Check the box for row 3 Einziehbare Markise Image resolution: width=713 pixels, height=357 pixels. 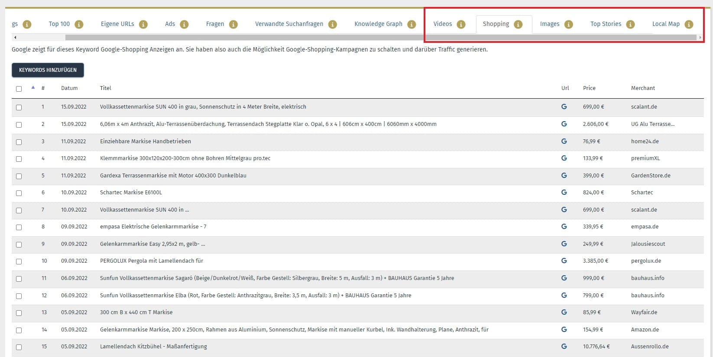click(x=19, y=142)
